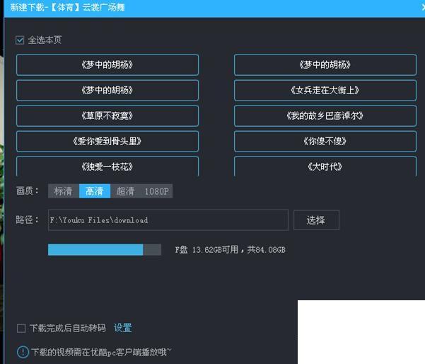Click the info icon beside playback notice
Image resolution: width=425 pixels, height=364 pixels.
coord(23,352)
